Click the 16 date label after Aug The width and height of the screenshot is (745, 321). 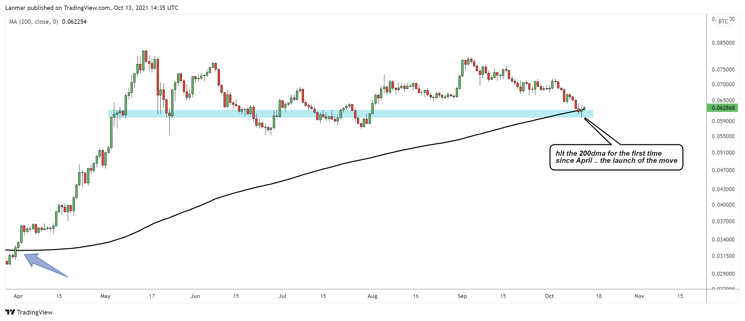click(416, 296)
